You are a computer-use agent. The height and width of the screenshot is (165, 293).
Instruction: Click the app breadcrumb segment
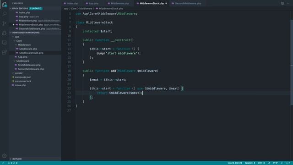coord(66,9)
